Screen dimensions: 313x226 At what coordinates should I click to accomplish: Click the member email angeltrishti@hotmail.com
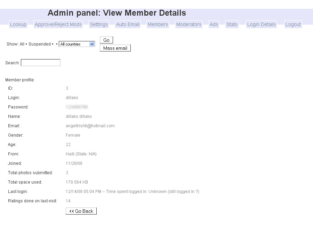click(90, 126)
